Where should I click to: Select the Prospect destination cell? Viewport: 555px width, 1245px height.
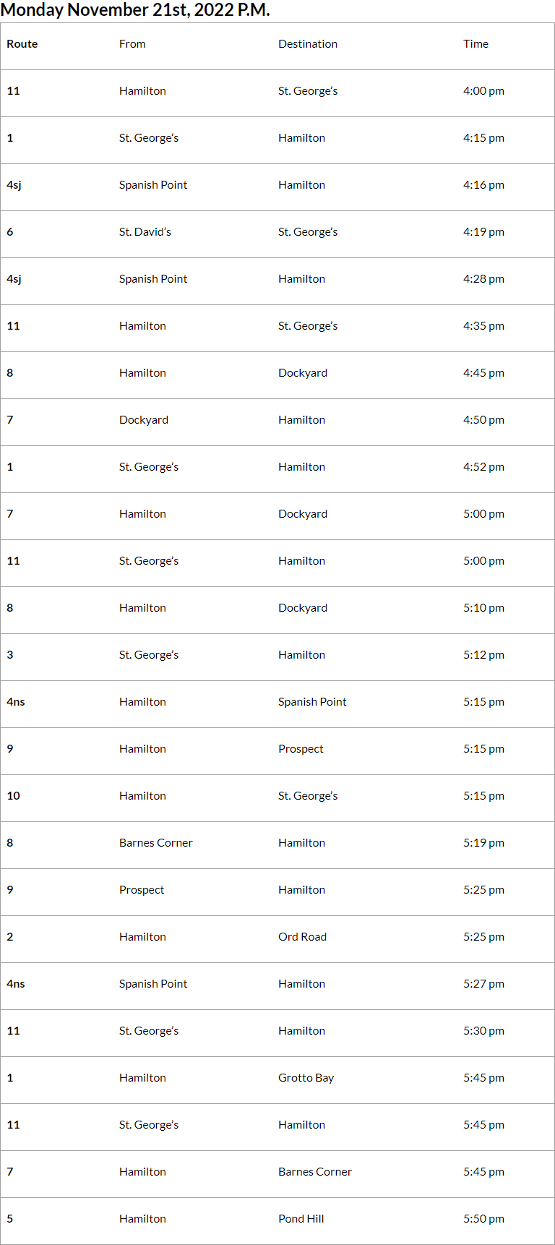301,749
